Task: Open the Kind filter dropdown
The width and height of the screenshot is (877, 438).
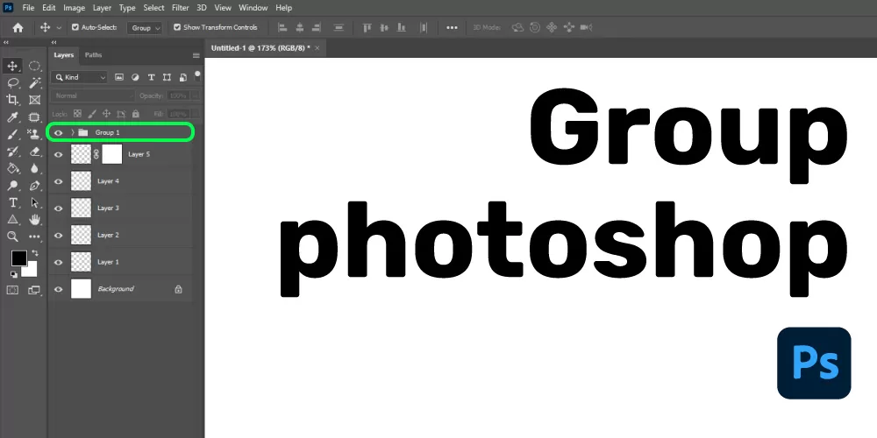Action: click(79, 77)
